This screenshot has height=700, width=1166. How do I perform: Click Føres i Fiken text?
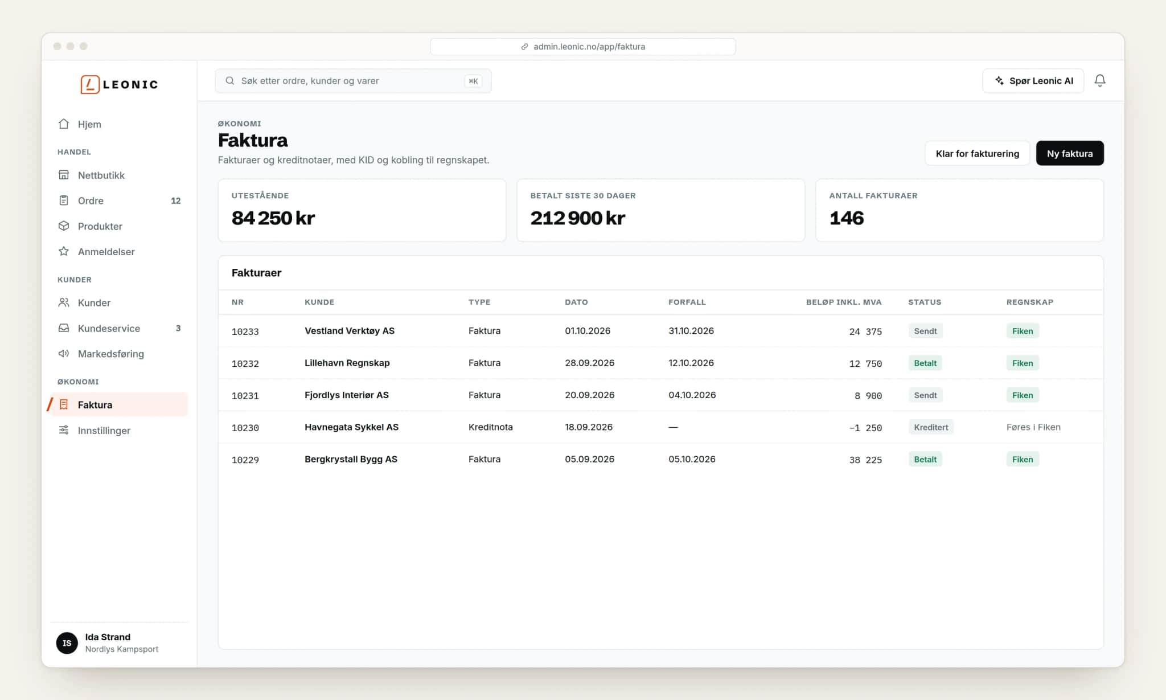(1033, 427)
